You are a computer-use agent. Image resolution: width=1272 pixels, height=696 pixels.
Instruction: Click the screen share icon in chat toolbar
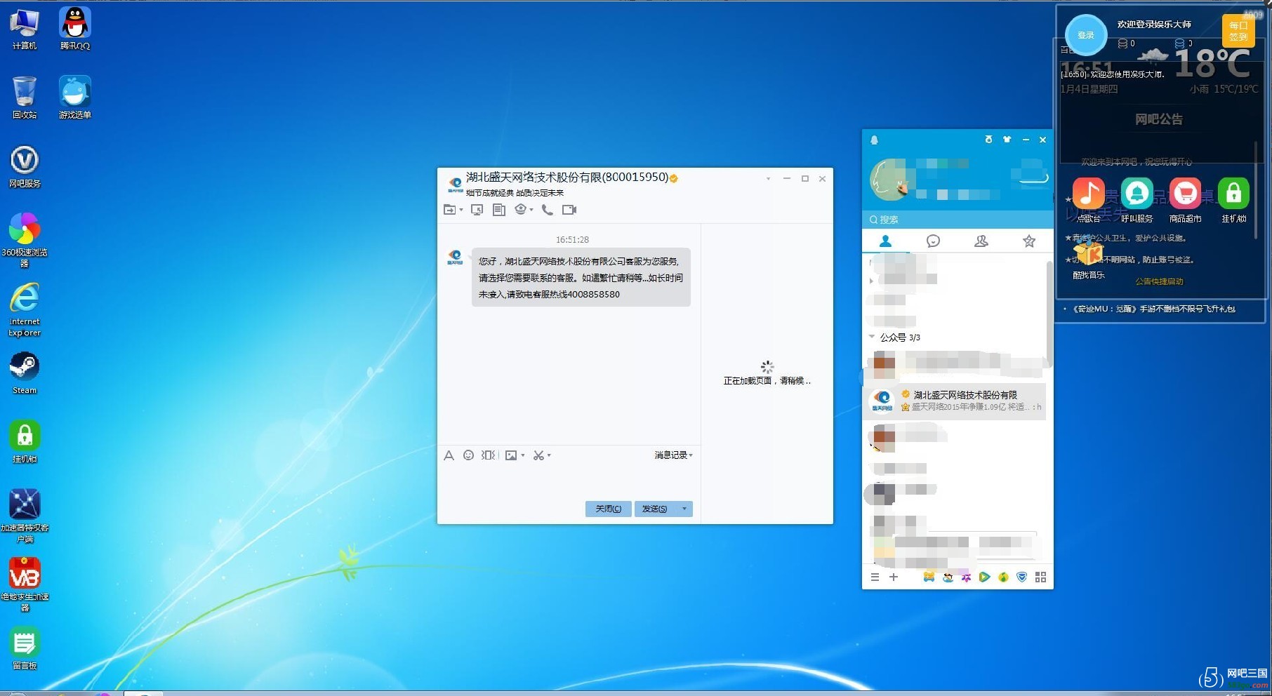coord(477,210)
